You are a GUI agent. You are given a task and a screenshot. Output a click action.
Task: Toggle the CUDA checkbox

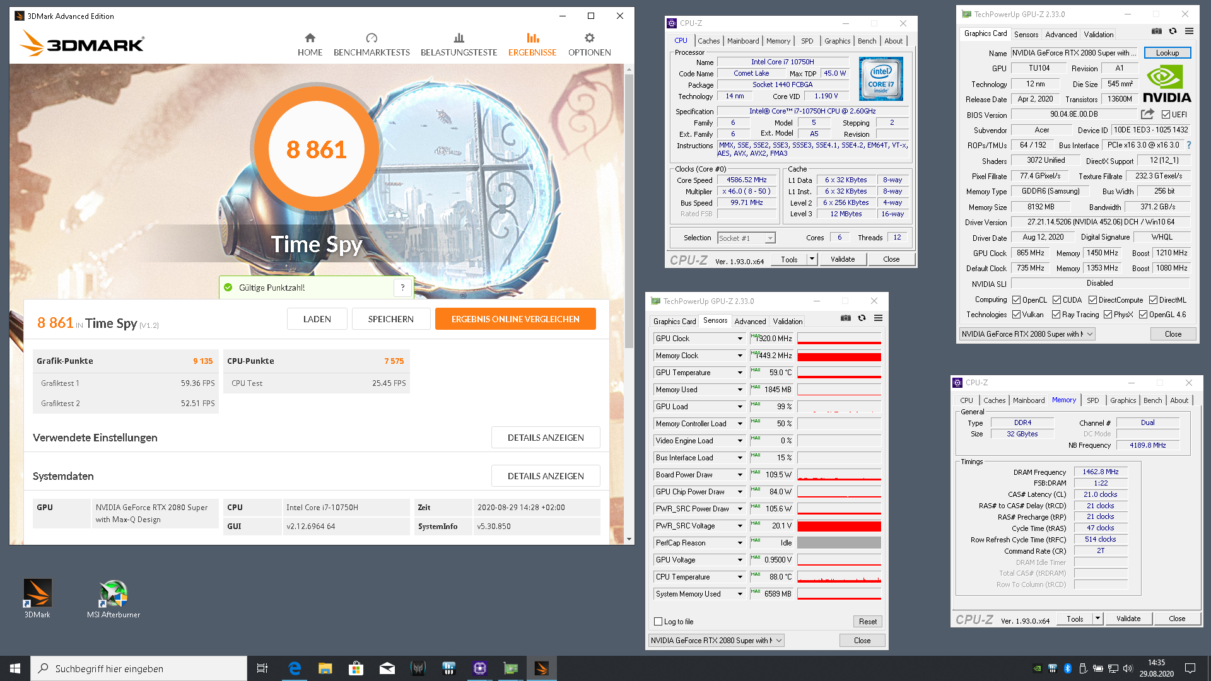point(1056,300)
